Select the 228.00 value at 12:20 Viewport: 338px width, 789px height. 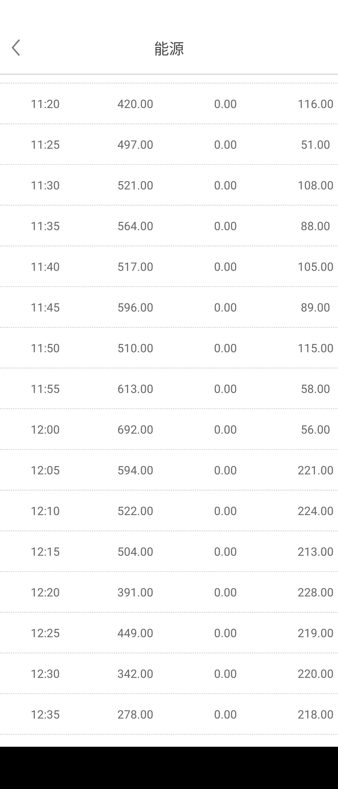pyautogui.click(x=315, y=592)
